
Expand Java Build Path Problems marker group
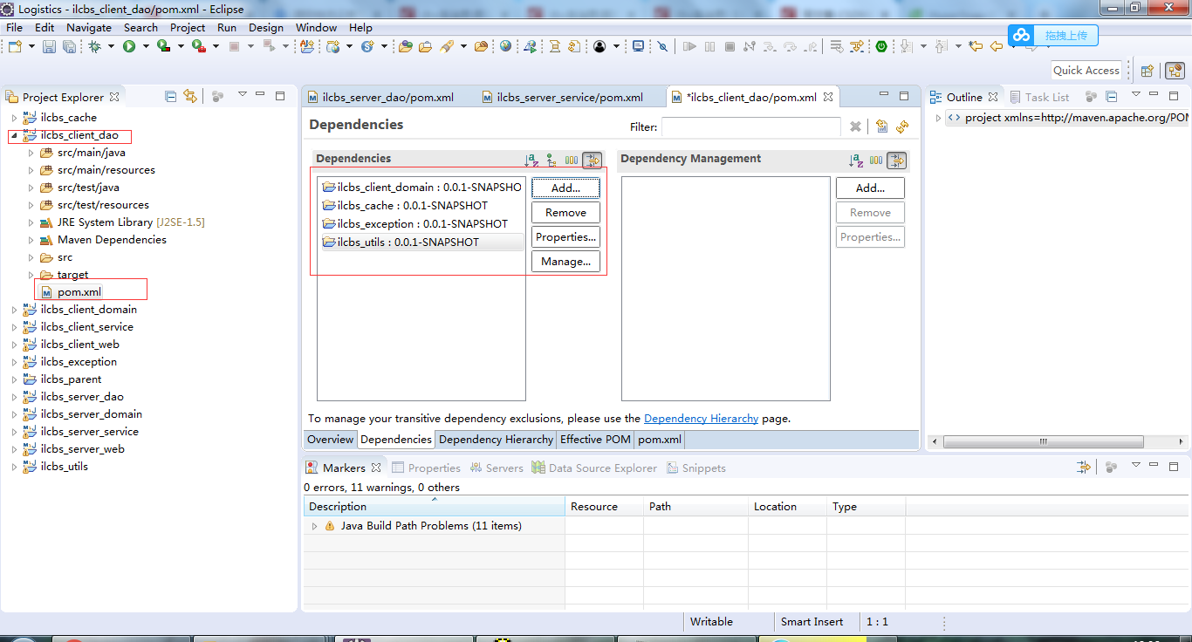315,526
